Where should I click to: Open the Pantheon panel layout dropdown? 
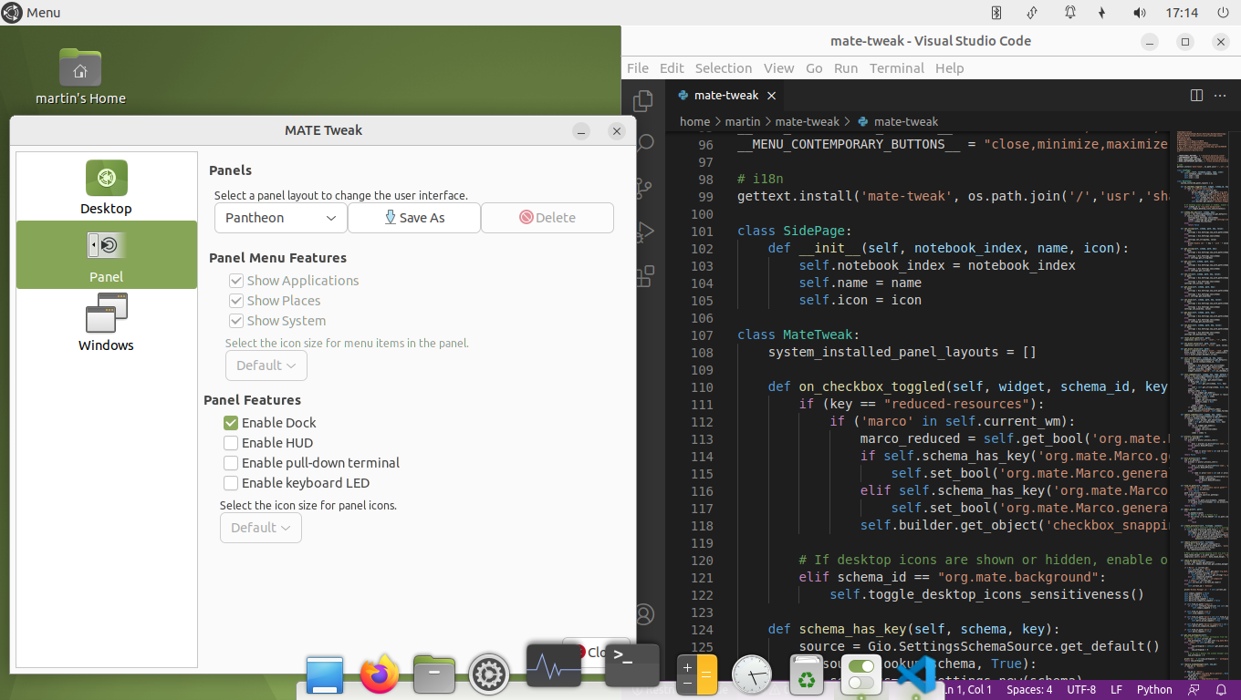pyautogui.click(x=281, y=218)
